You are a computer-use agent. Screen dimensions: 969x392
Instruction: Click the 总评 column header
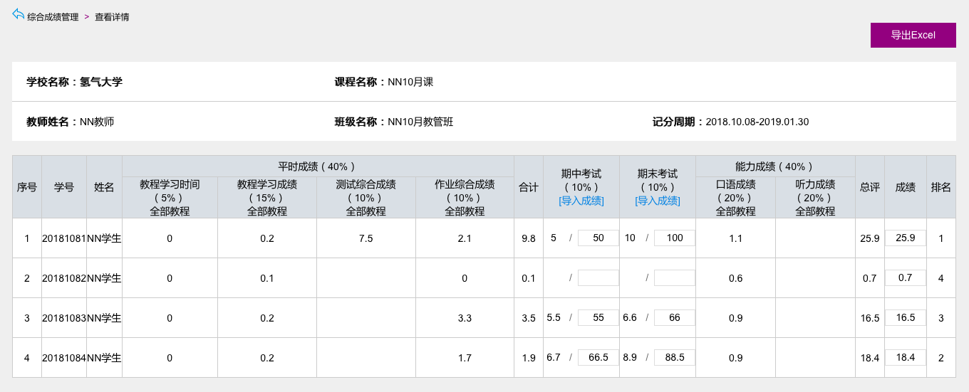(x=869, y=187)
